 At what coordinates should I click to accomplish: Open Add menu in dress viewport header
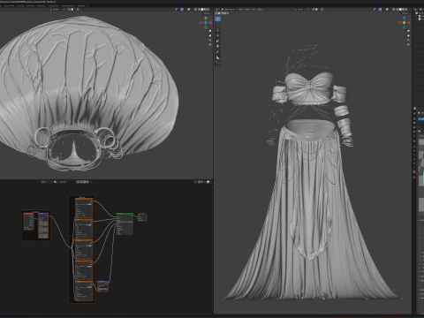[x=254, y=9]
